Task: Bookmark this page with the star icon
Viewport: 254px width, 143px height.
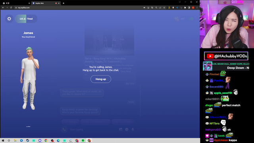Action: pyautogui.click(x=164, y=8)
